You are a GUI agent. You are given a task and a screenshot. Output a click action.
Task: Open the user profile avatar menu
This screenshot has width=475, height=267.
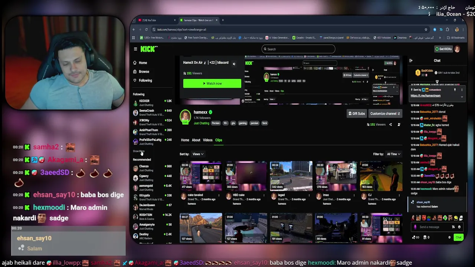457,49
